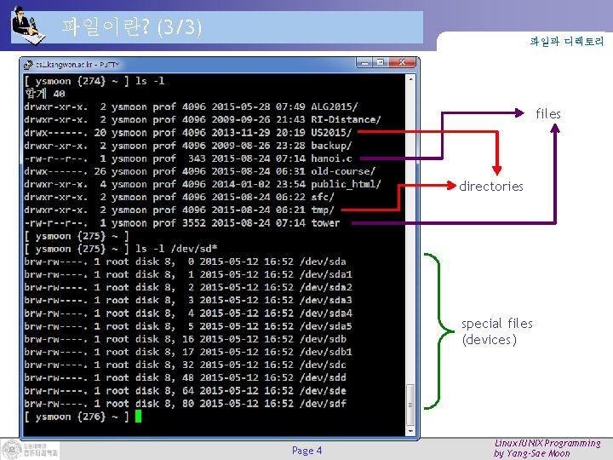Click the slide title '파일이란? (3/3)'

[x=132, y=27]
